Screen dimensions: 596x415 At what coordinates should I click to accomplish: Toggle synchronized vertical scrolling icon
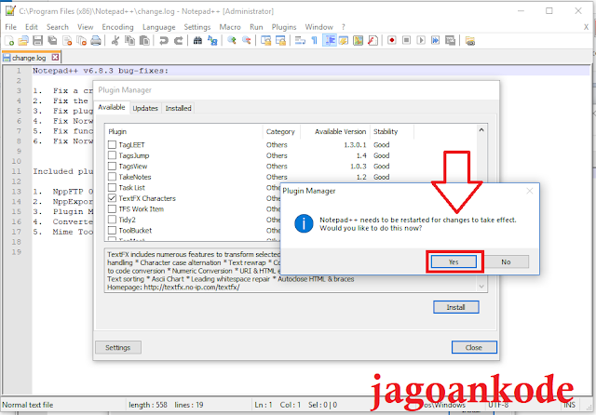[x=265, y=41]
